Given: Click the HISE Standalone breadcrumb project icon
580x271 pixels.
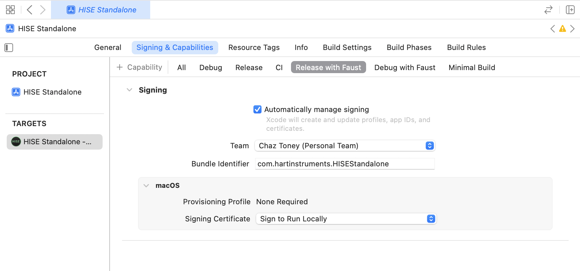Looking at the screenshot, I should [10, 29].
